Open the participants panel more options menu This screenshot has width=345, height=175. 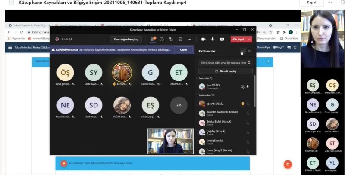[x=243, y=51]
